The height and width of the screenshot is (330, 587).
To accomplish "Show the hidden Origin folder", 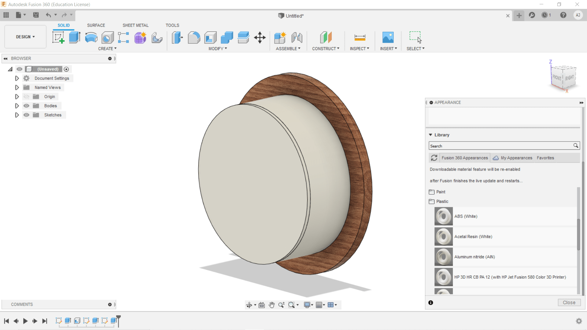I will coord(27,97).
